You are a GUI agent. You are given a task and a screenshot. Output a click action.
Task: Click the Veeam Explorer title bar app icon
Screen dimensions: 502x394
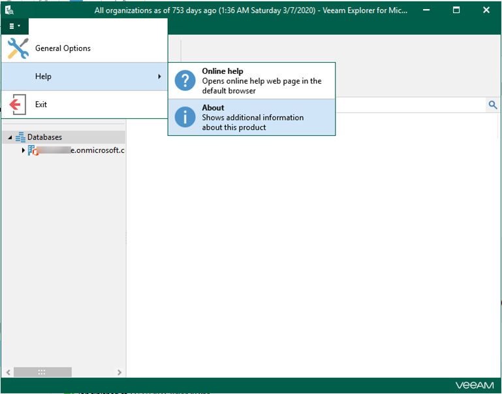[10, 10]
